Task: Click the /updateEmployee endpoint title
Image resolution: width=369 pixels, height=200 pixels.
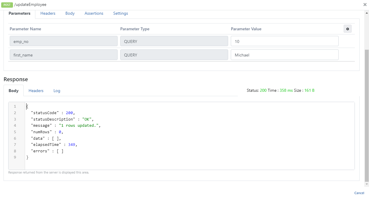Action: [30, 5]
